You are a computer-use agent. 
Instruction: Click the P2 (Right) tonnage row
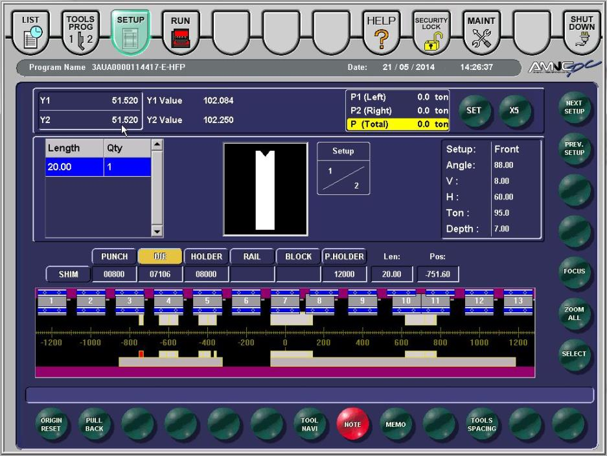(398, 111)
